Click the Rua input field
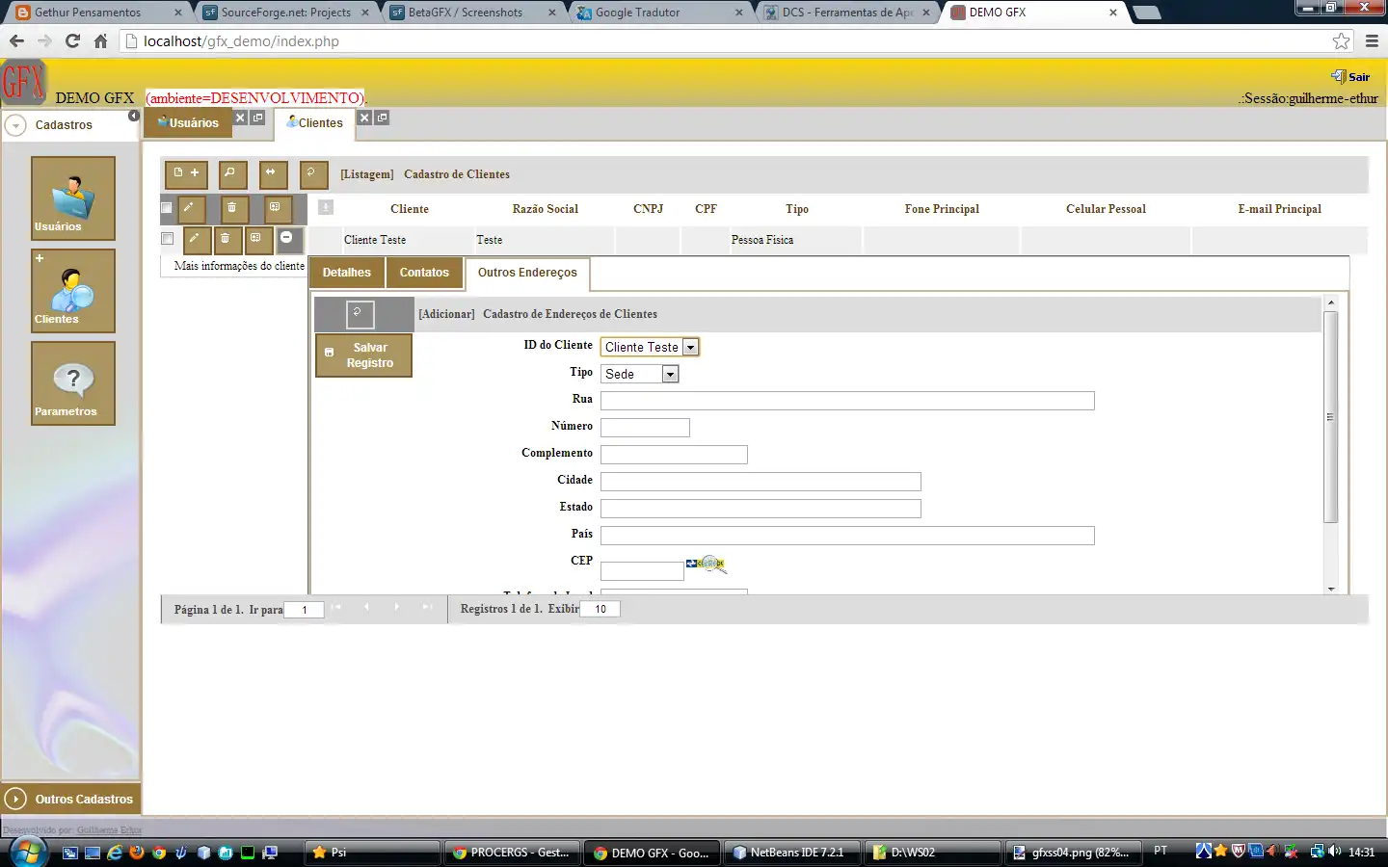The width and height of the screenshot is (1388, 867). 847,401
